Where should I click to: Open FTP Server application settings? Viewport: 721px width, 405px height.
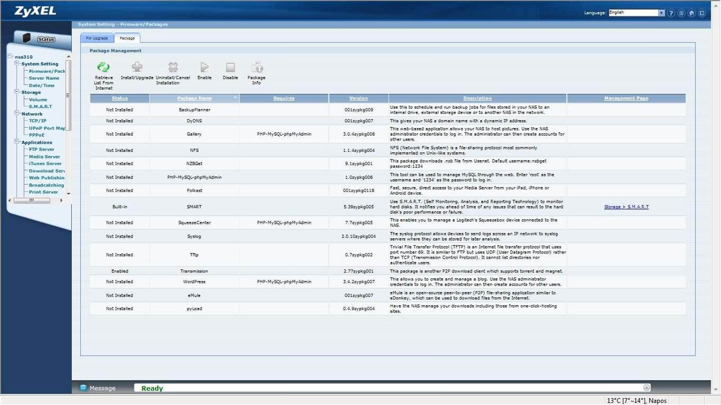coord(42,149)
